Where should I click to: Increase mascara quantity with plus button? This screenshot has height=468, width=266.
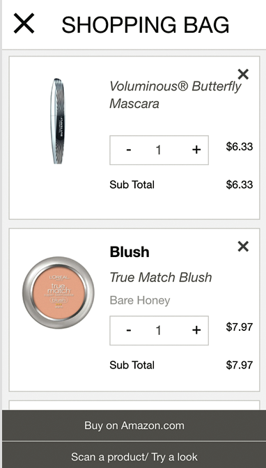pyautogui.click(x=196, y=150)
